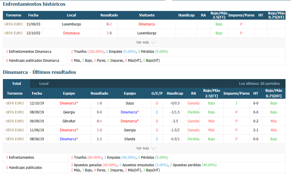Open Luxemburgo visitor in 13/10/02 row
This screenshot has height=174, width=291.
(147, 33)
